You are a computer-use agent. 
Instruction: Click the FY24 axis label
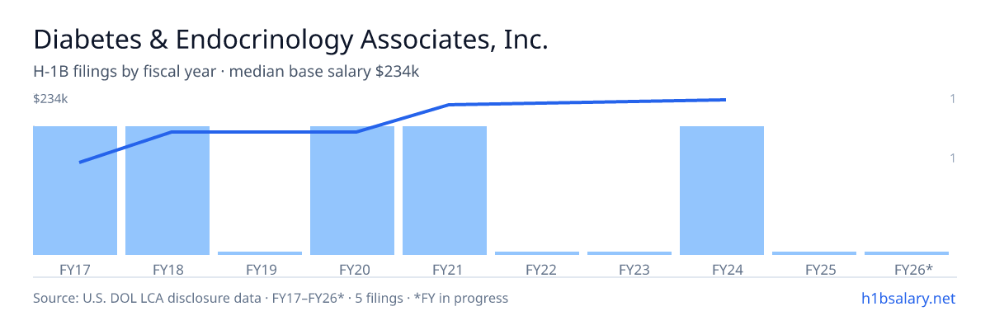722,269
